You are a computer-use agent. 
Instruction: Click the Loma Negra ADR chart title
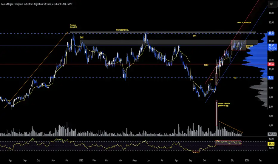tap(37, 4)
